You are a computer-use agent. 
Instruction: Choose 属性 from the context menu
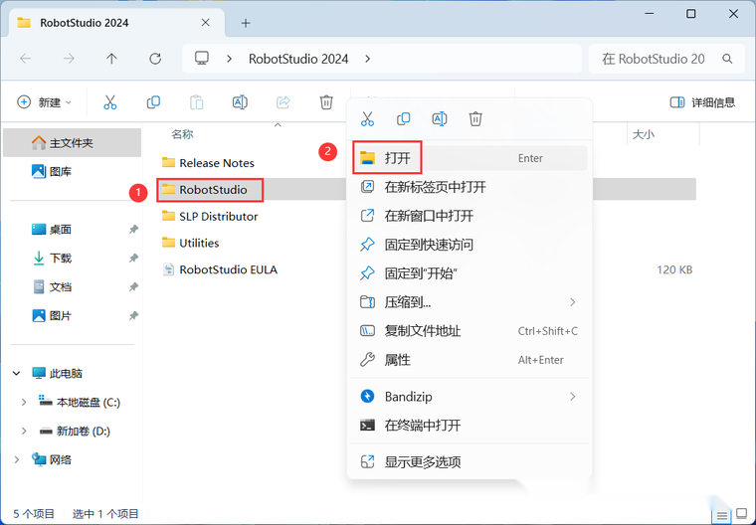click(x=469, y=360)
